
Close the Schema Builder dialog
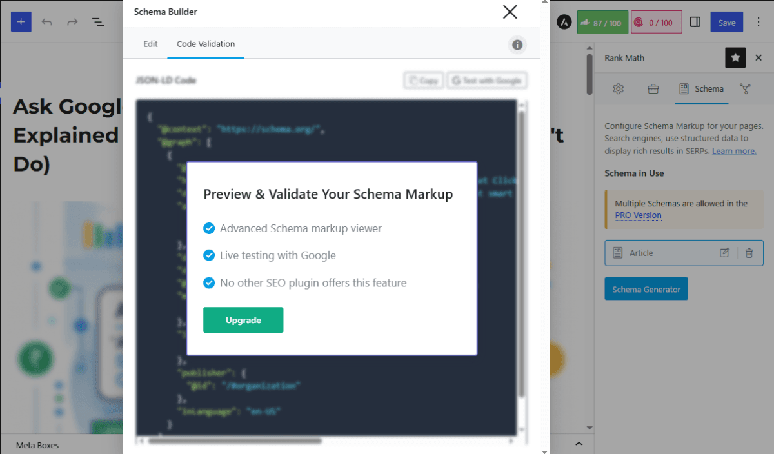click(510, 12)
